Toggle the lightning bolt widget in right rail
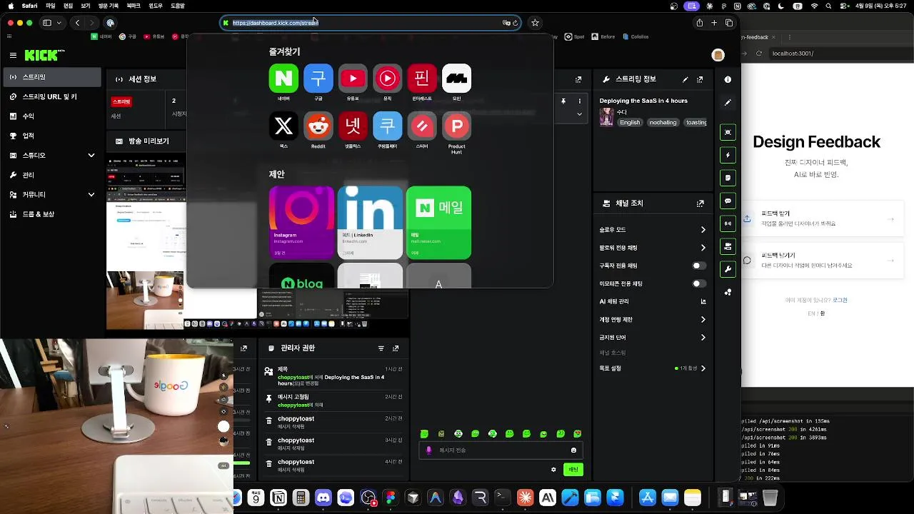Viewport: 914px width, 514px height. pyautogui.click(x=728, y=155)
